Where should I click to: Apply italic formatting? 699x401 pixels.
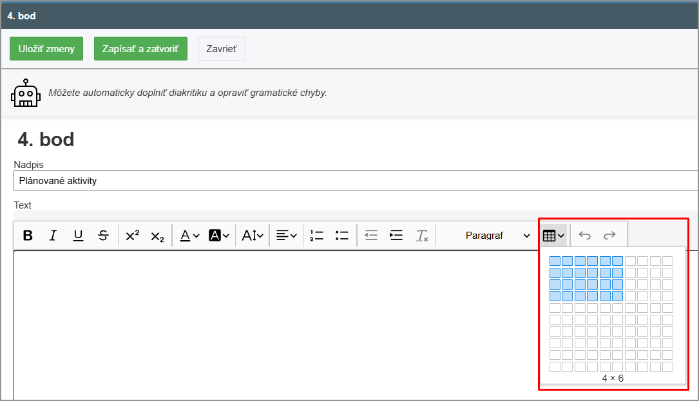53,236
